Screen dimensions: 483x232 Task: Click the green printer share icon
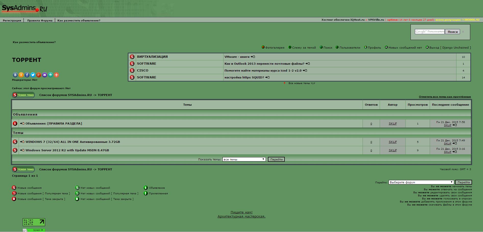tap(51, 75)
